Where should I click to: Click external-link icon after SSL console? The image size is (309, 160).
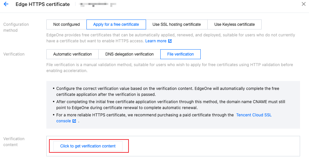(x=74, y=121)
